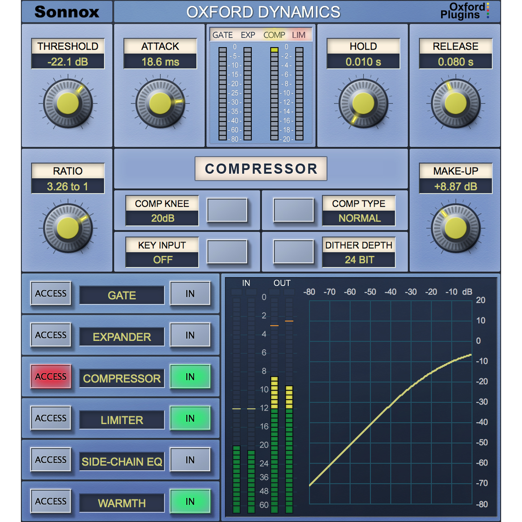Click the selector button beside COMP KNEE

point(228,211)
